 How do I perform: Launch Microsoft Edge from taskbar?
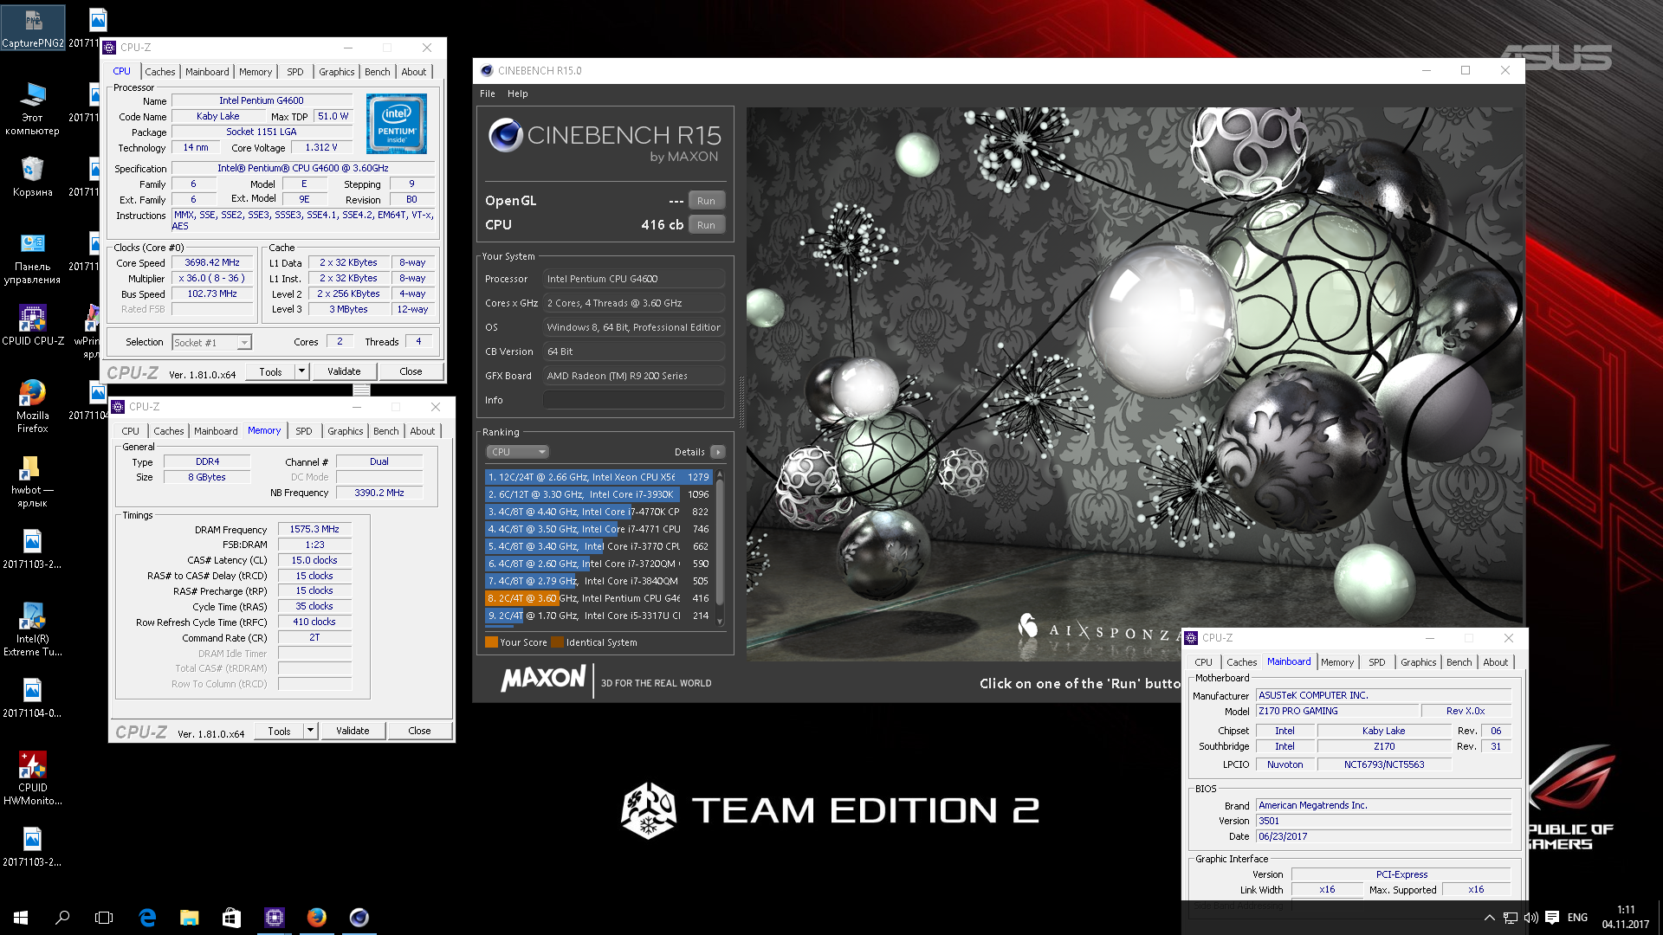(x=147, y=917)
